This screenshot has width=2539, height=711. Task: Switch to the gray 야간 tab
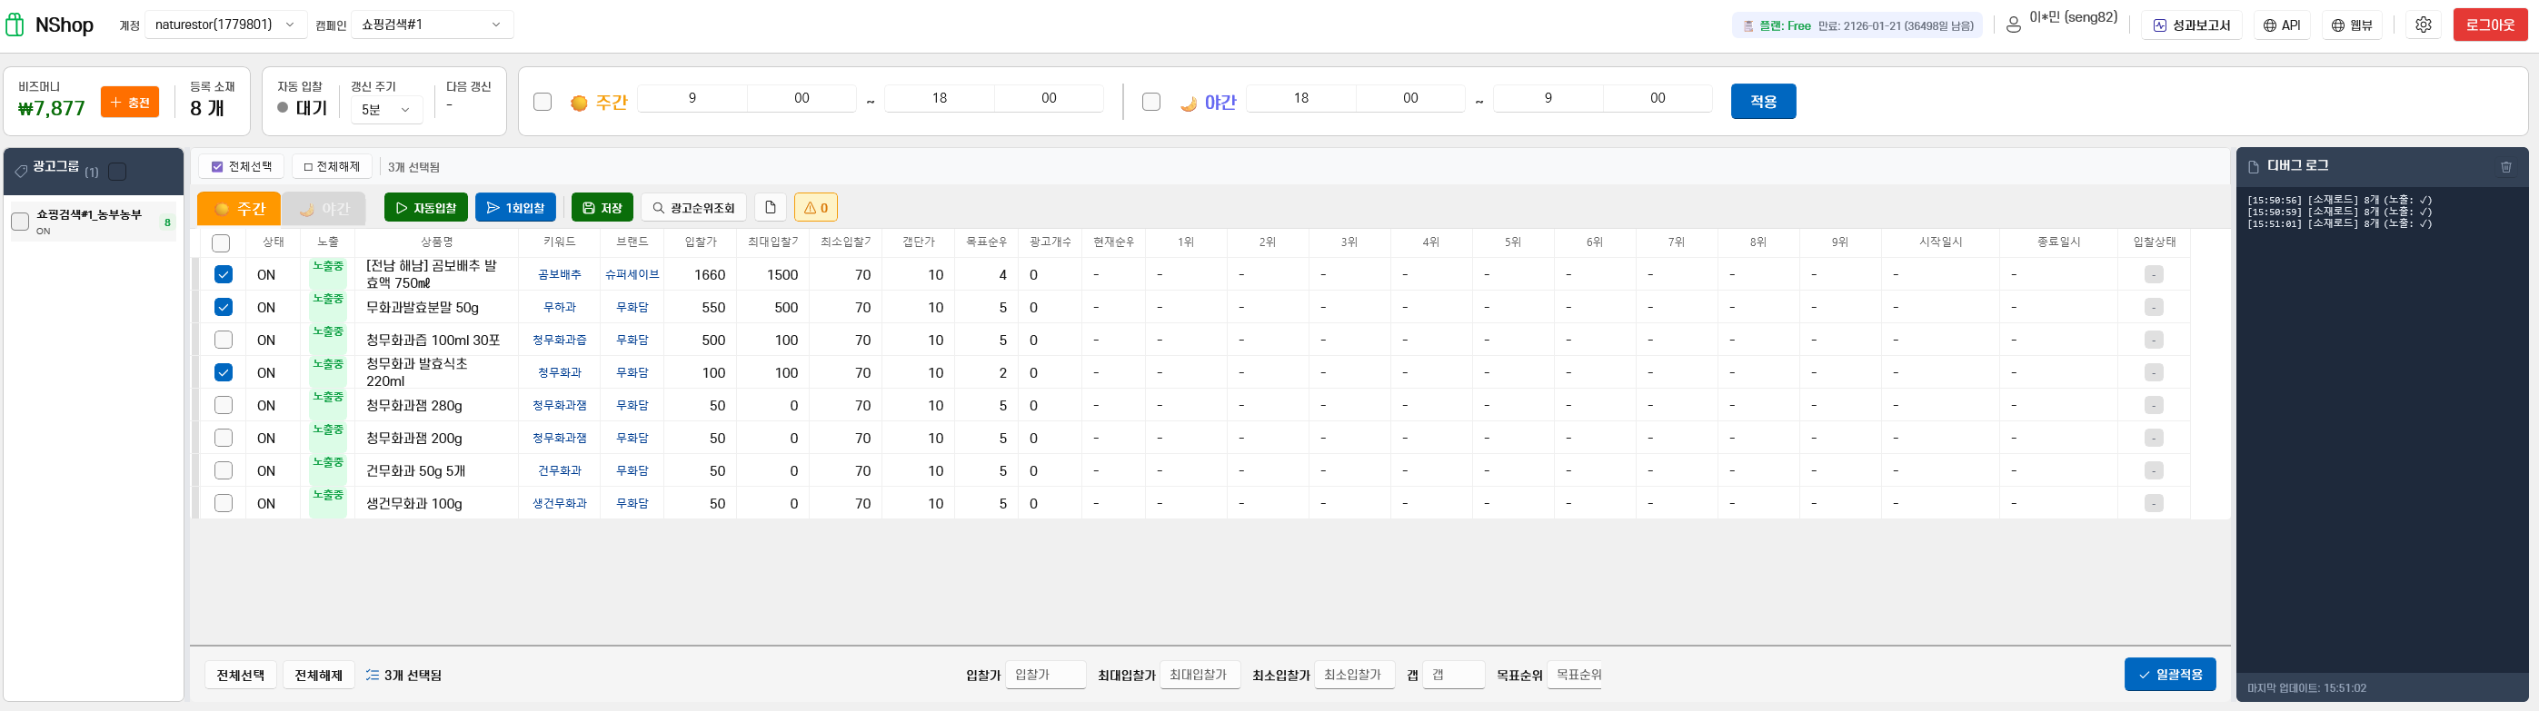coord(324,209)
